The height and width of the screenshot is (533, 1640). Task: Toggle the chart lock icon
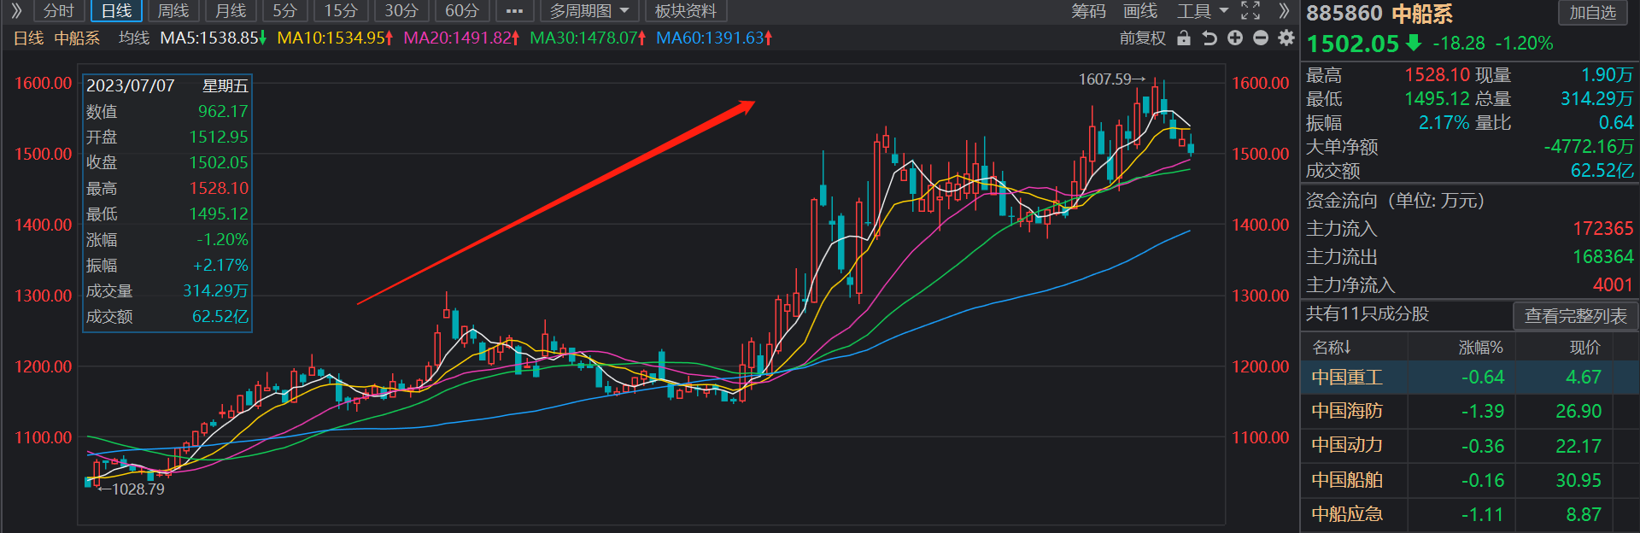point(1184,38)
